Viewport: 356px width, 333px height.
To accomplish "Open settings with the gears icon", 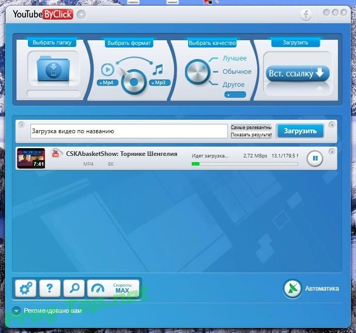I will [26, 288].
